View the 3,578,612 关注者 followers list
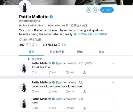The image size is (133, 112). (x=55, y=45)
